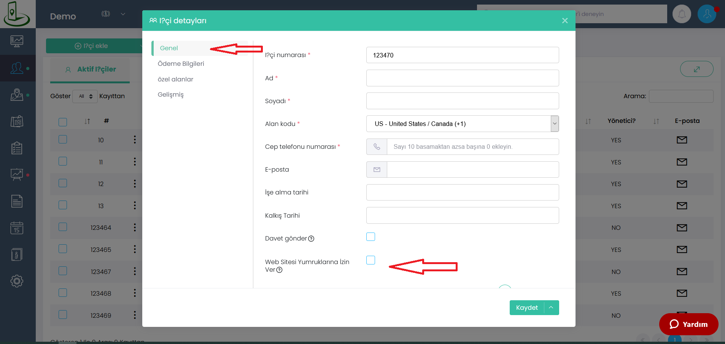Open the Göster entries count dropdown
Screen dimensions: 725x344
(x=85, y=96)
